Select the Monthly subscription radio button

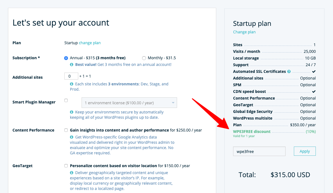coord(144,58)
